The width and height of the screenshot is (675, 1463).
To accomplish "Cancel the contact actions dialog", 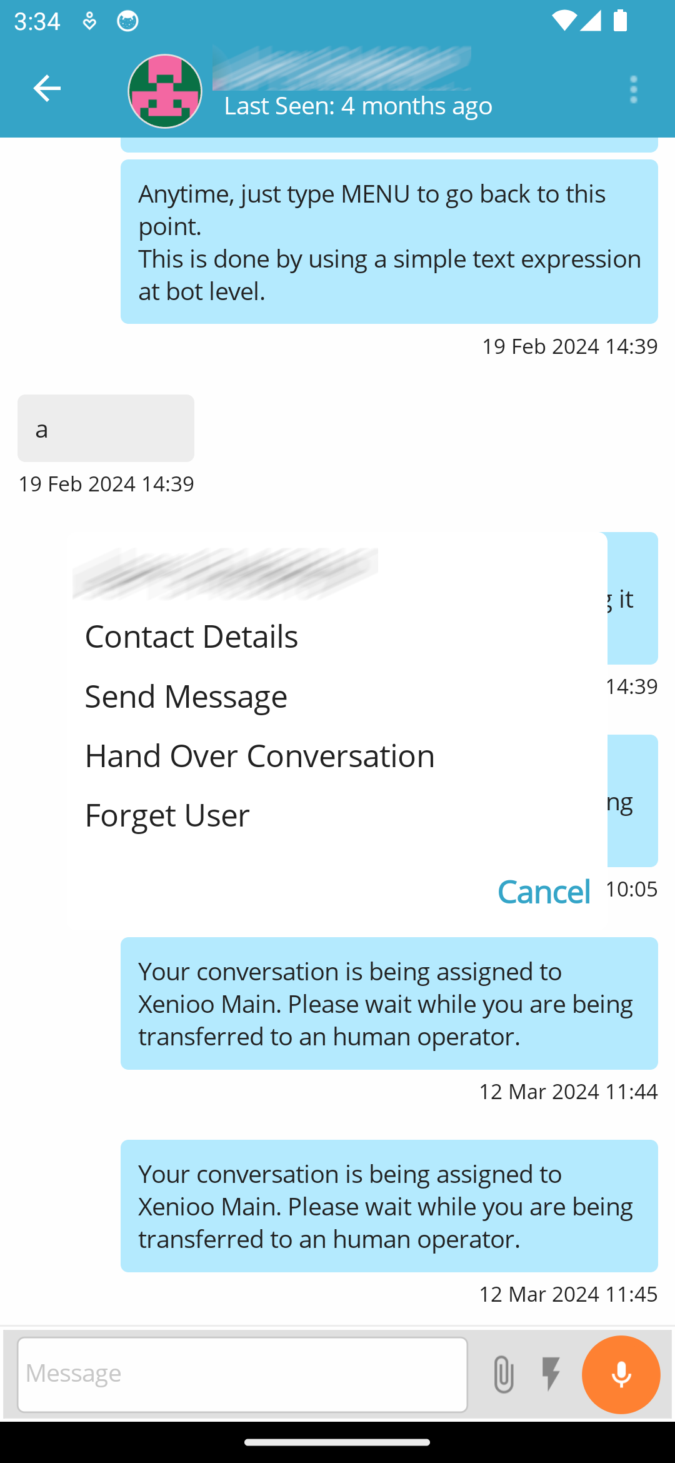I will pos(544,892).
